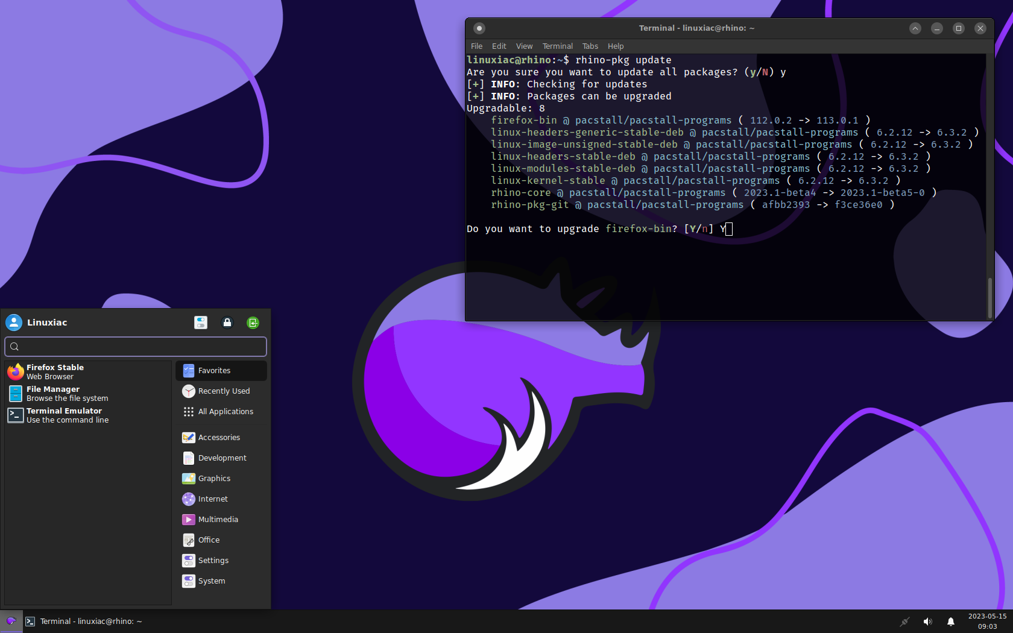Launch Firefox Stable Web Browser
This screenshot has width=1013, height=633.
(88, 372)
